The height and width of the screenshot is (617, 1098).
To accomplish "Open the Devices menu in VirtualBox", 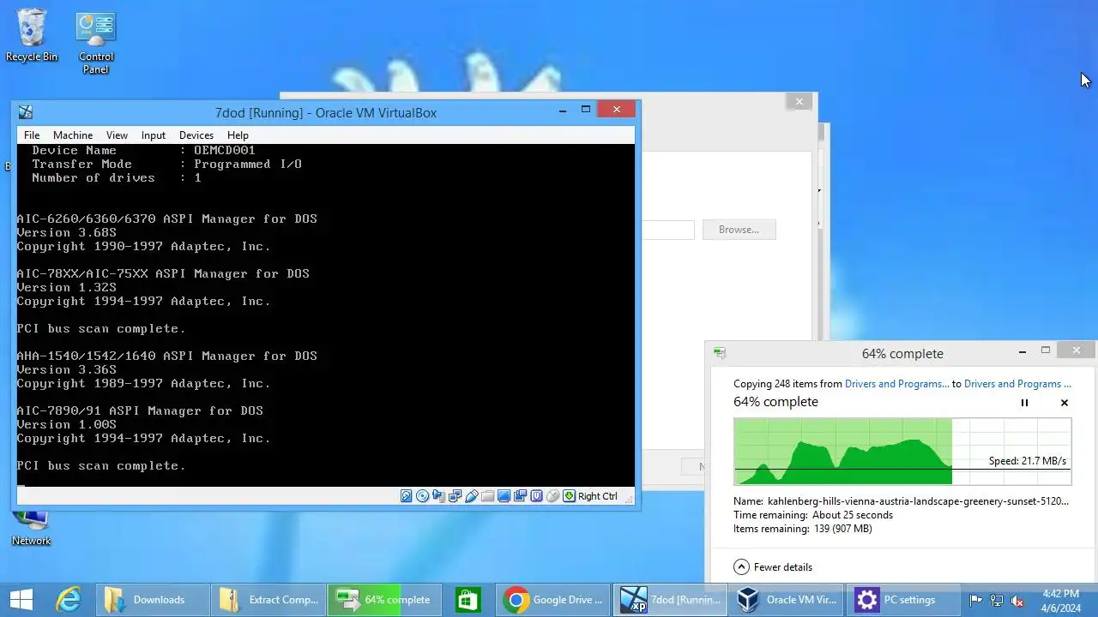I will coord(196,135).
